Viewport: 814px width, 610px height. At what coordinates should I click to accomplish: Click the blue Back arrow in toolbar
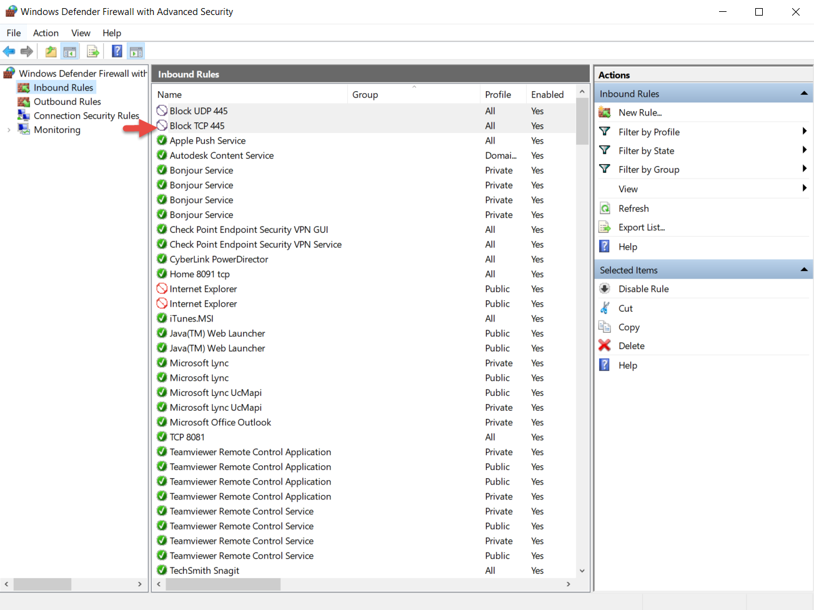pyautogui.click(x=9, y=51)
